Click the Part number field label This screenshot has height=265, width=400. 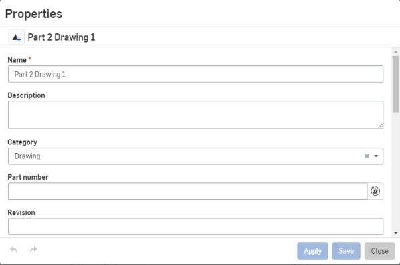[28, 177]
